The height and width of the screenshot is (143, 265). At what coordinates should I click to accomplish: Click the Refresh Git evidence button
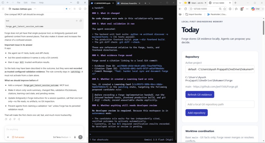[200, 95]
